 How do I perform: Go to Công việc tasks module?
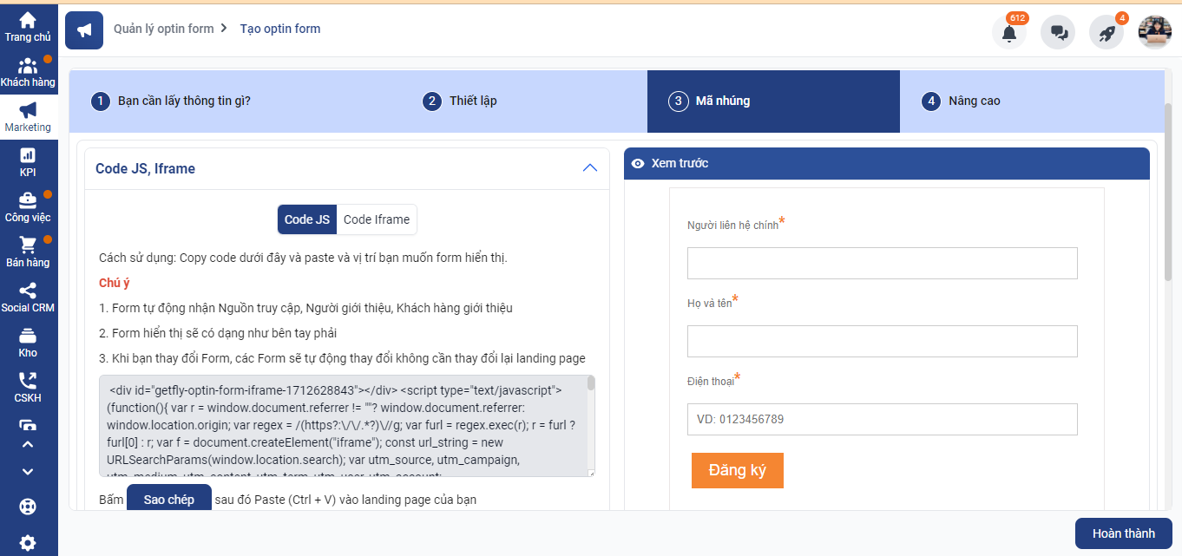28,206
